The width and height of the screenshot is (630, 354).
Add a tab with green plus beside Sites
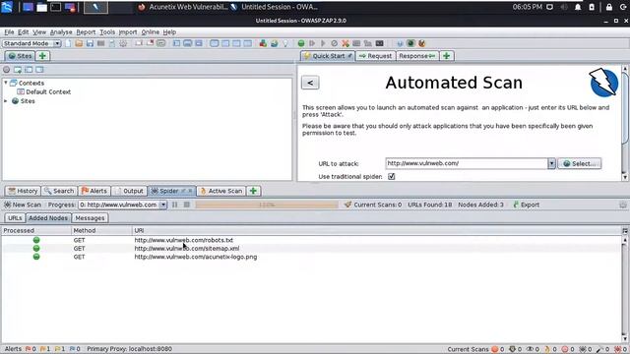42,56
